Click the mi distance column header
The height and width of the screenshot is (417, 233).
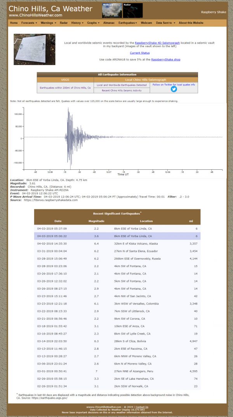[190, 221]
